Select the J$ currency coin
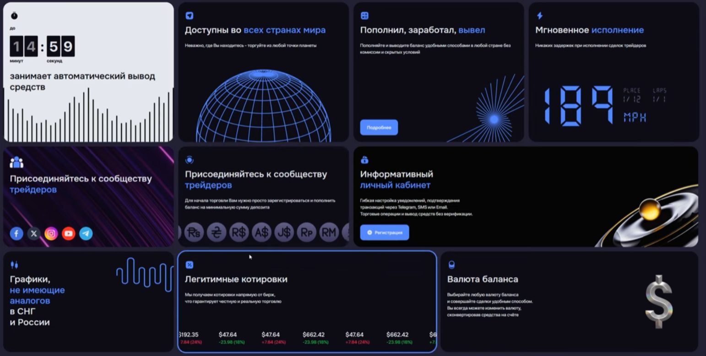This screenshot has width=706, height=356. (x=284, y=233)
